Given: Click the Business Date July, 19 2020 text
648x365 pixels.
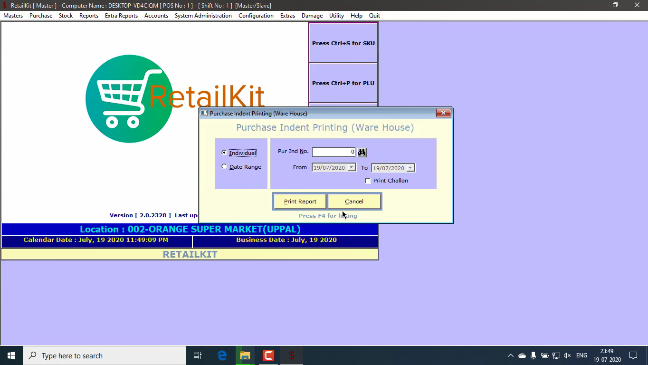Looking at the screenshot, I should click(286, 240).
